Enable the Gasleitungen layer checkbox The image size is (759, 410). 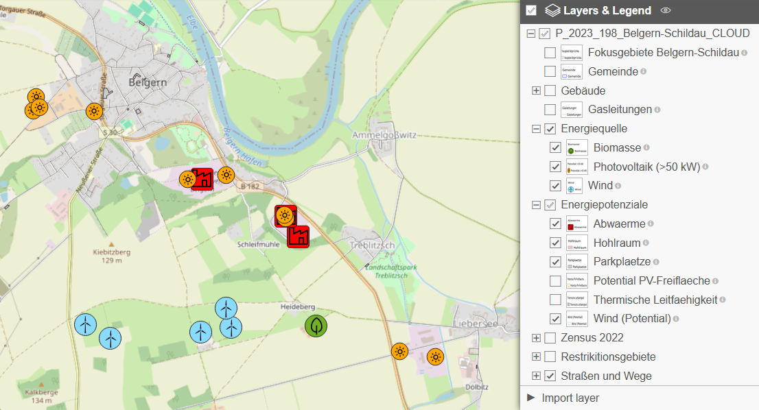[550, 110]
